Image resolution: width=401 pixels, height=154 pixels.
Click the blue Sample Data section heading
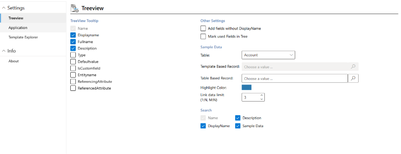coord(211,47)
